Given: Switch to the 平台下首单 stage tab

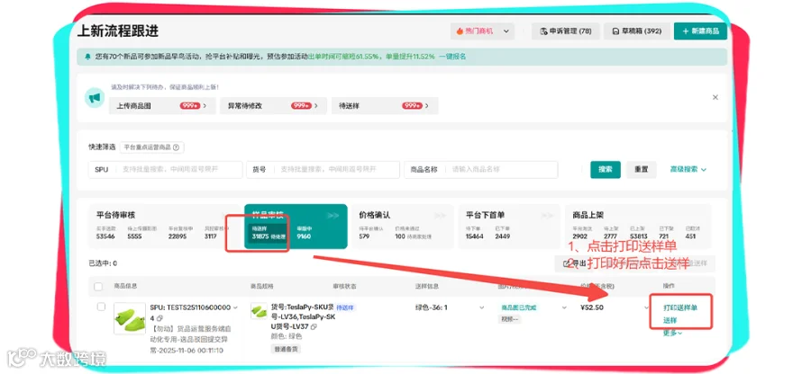Looking at the screenshot, I should (x=509, y=227).
